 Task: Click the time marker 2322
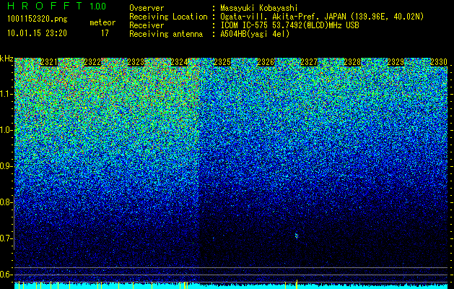(92, 62)
